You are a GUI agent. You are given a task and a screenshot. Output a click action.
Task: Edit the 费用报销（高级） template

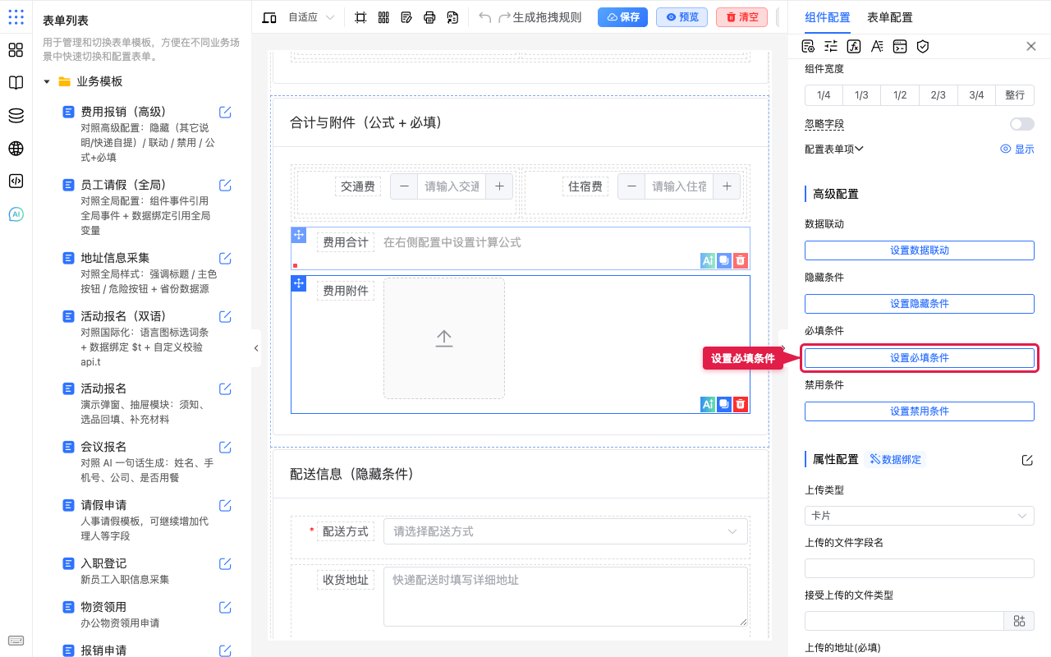point(225,112)
